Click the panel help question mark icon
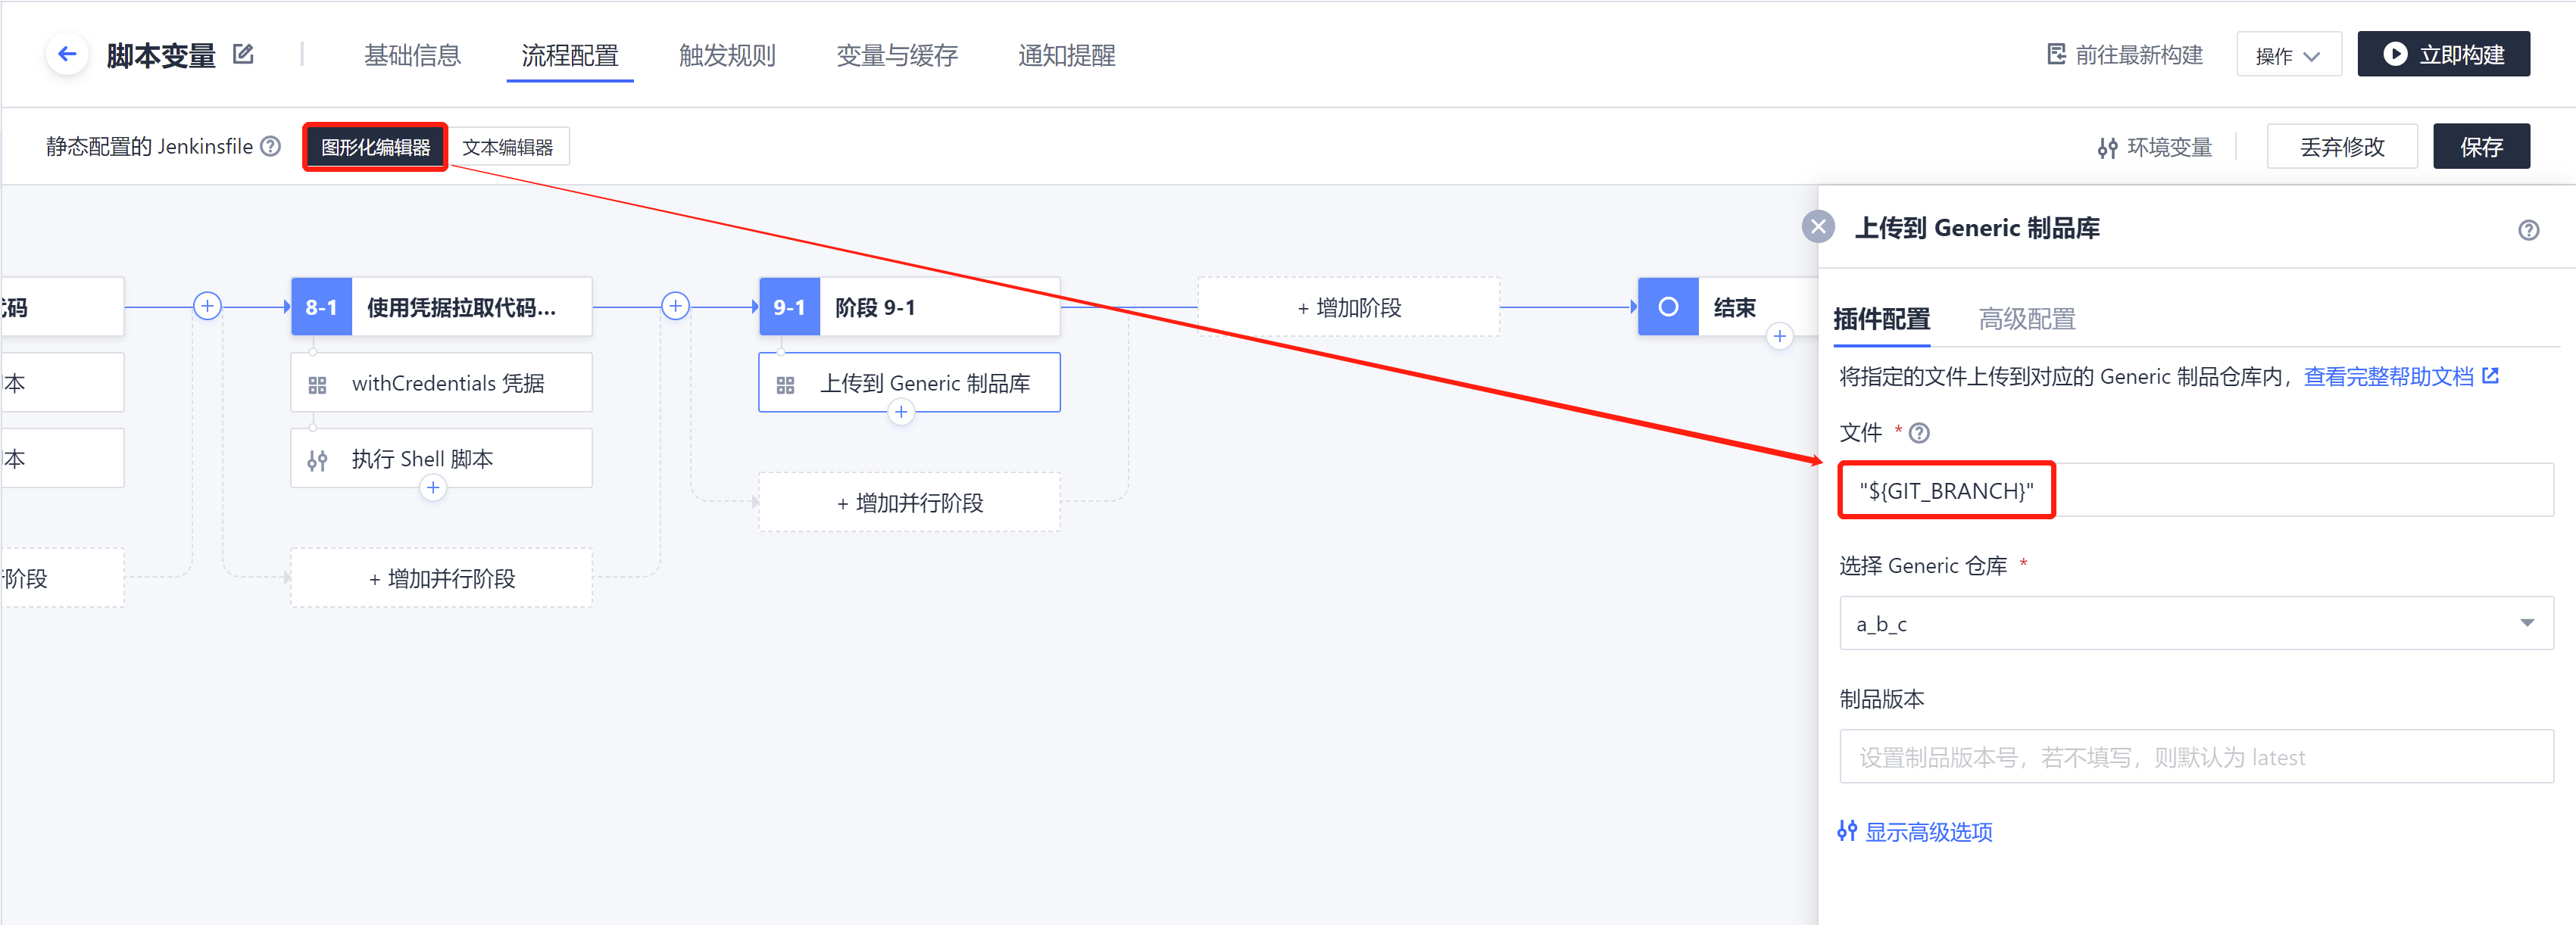 point(2528,231)
